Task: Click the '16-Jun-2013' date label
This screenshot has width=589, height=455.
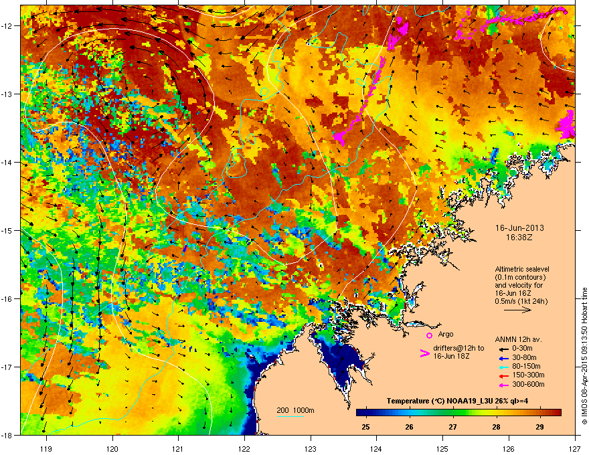Action: (x=519, y=228)
